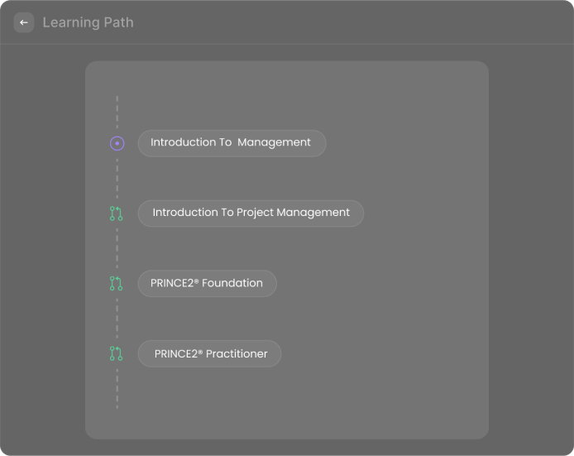Click the Learning Path page title
The height and width of the screenshot is (456, 574).
(88, 22)
